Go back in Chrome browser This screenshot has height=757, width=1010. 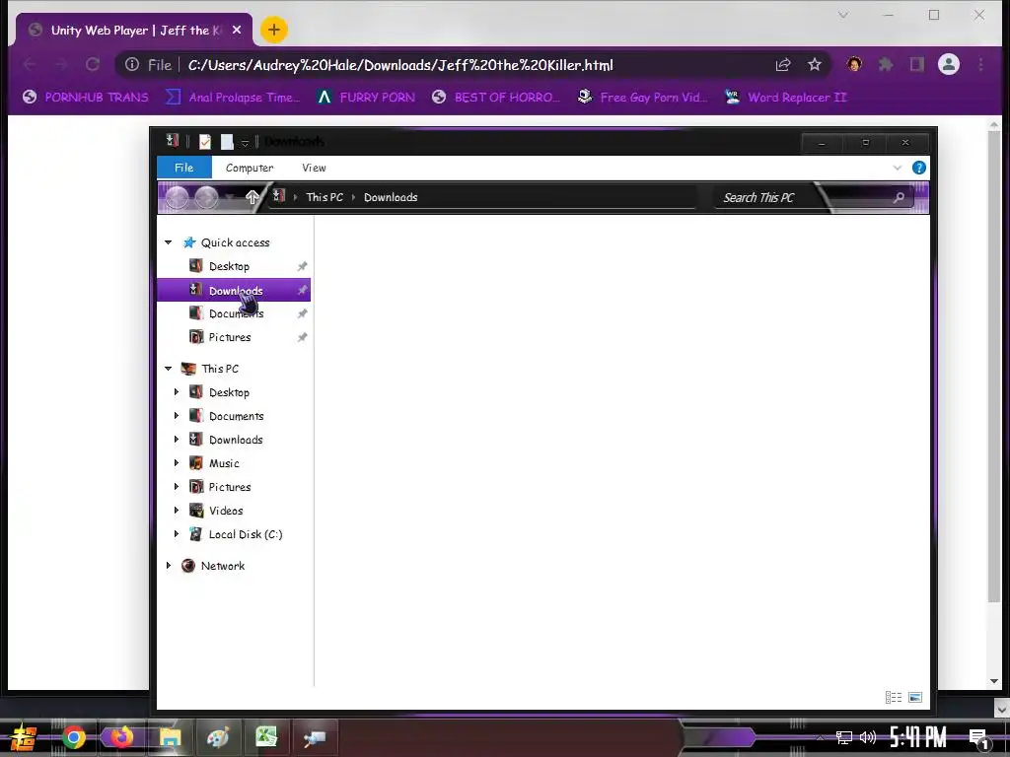pyautogui.click(x=30, y=64)
